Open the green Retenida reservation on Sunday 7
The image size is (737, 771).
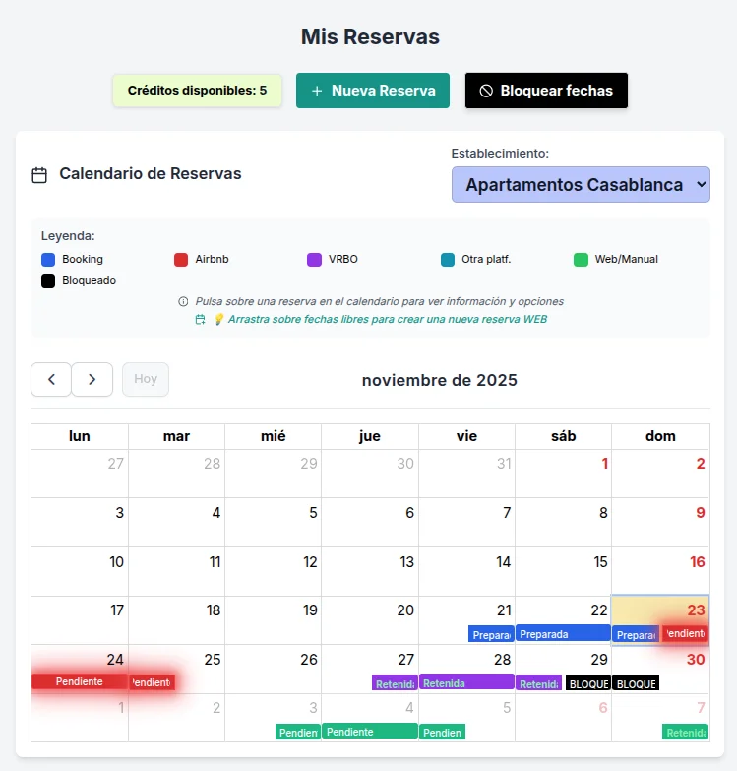[x=685, y=733]
